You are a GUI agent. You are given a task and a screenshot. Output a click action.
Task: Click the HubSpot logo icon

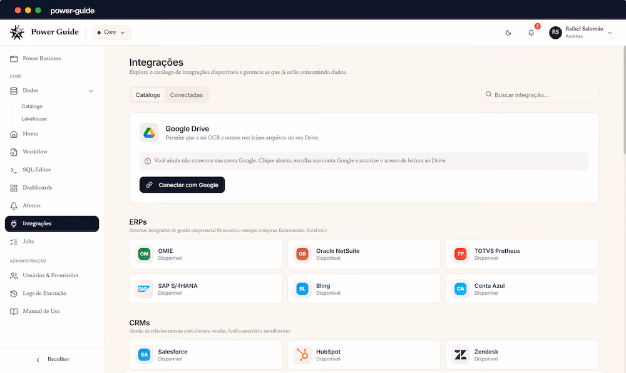point(302,355)
